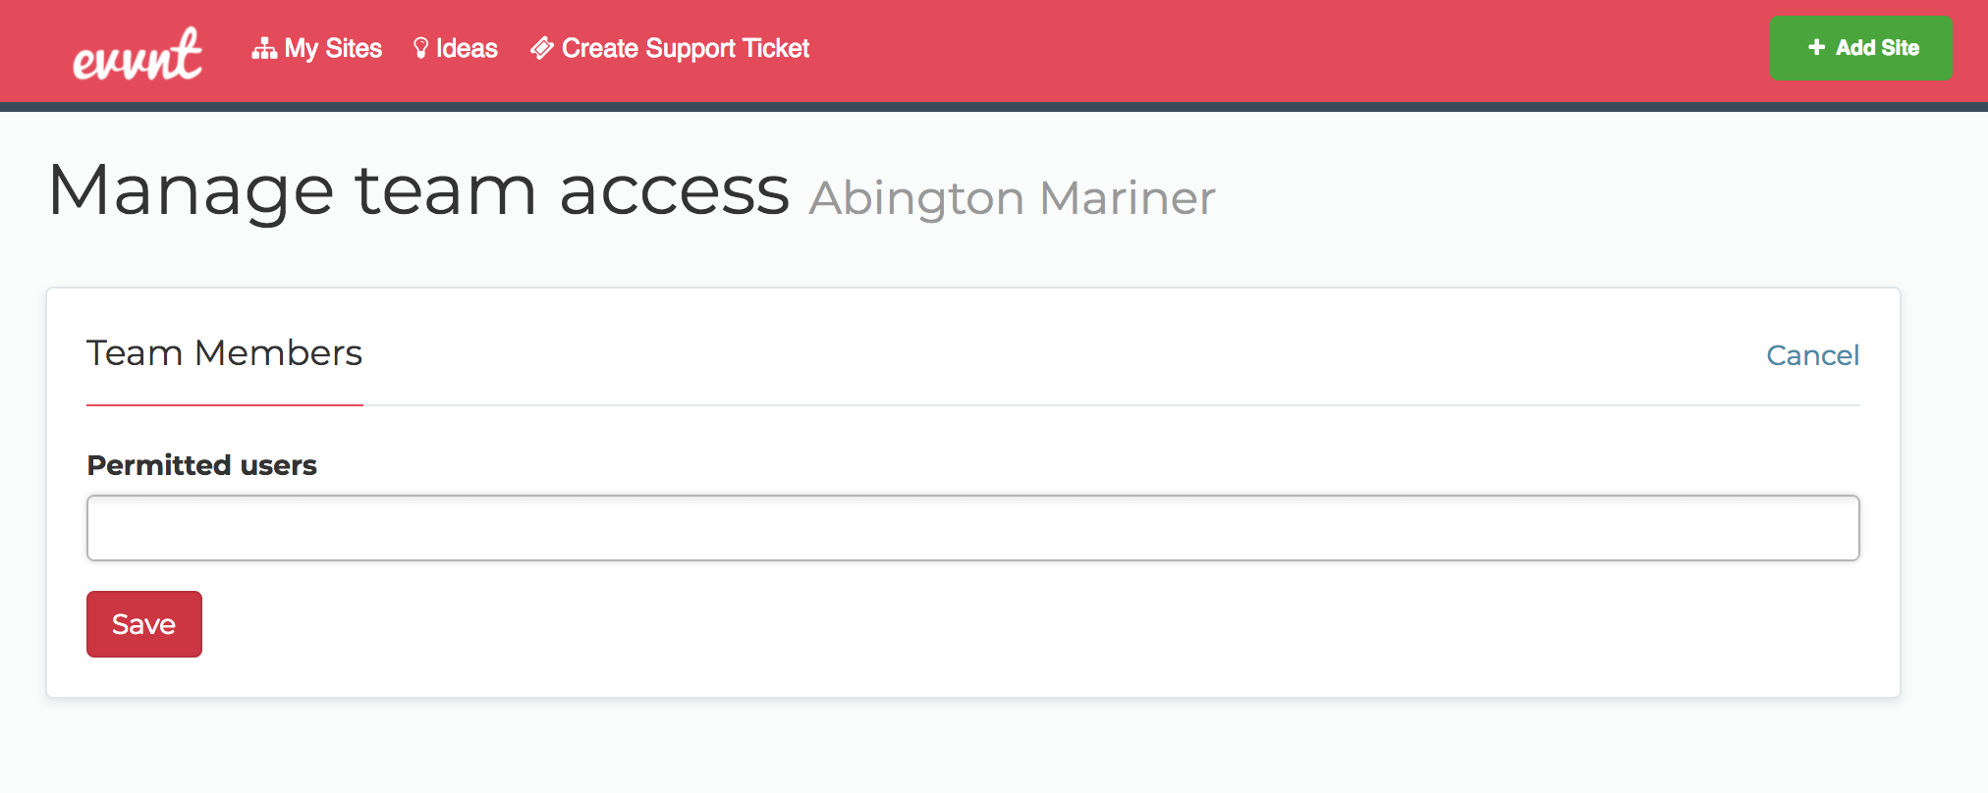
Task: Click the page background below the panel
Action: (x=982, y=748)
